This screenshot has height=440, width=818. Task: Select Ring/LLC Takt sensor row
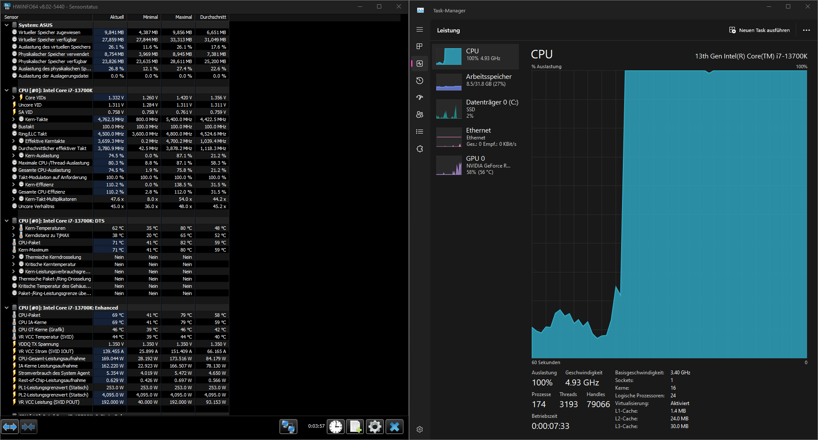click(115, 134)
